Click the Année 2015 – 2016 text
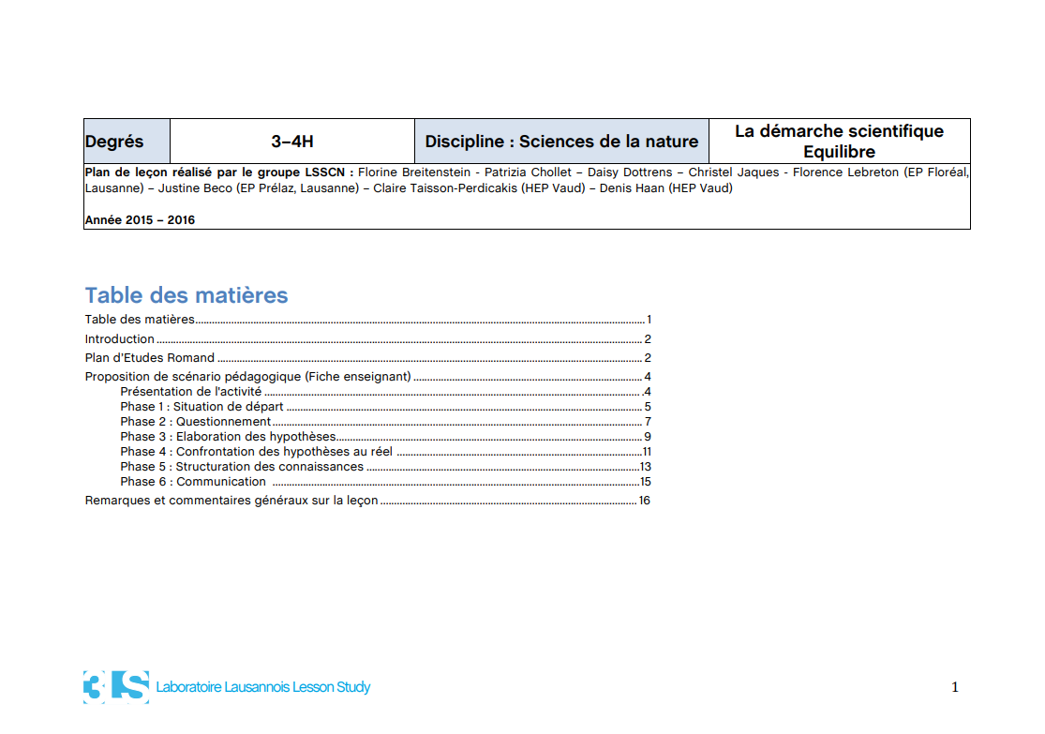 point(140,220)
